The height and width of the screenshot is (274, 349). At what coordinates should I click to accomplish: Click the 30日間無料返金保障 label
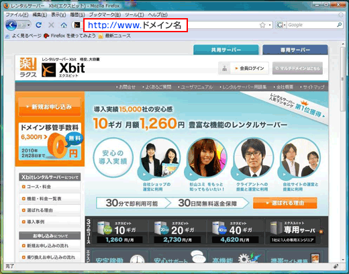(207, 203)
